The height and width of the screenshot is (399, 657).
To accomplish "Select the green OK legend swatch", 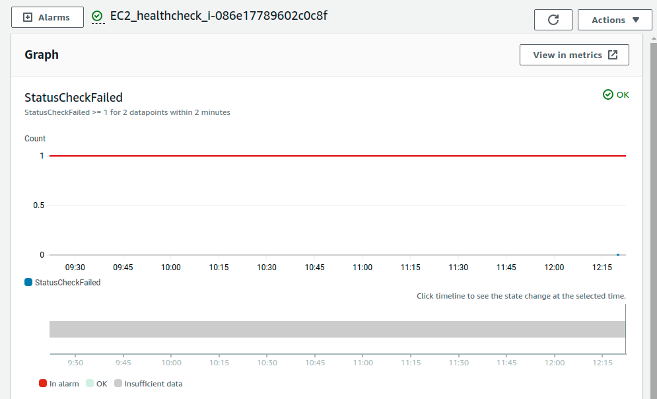I will pyautogui.click(x=89, y=383).
